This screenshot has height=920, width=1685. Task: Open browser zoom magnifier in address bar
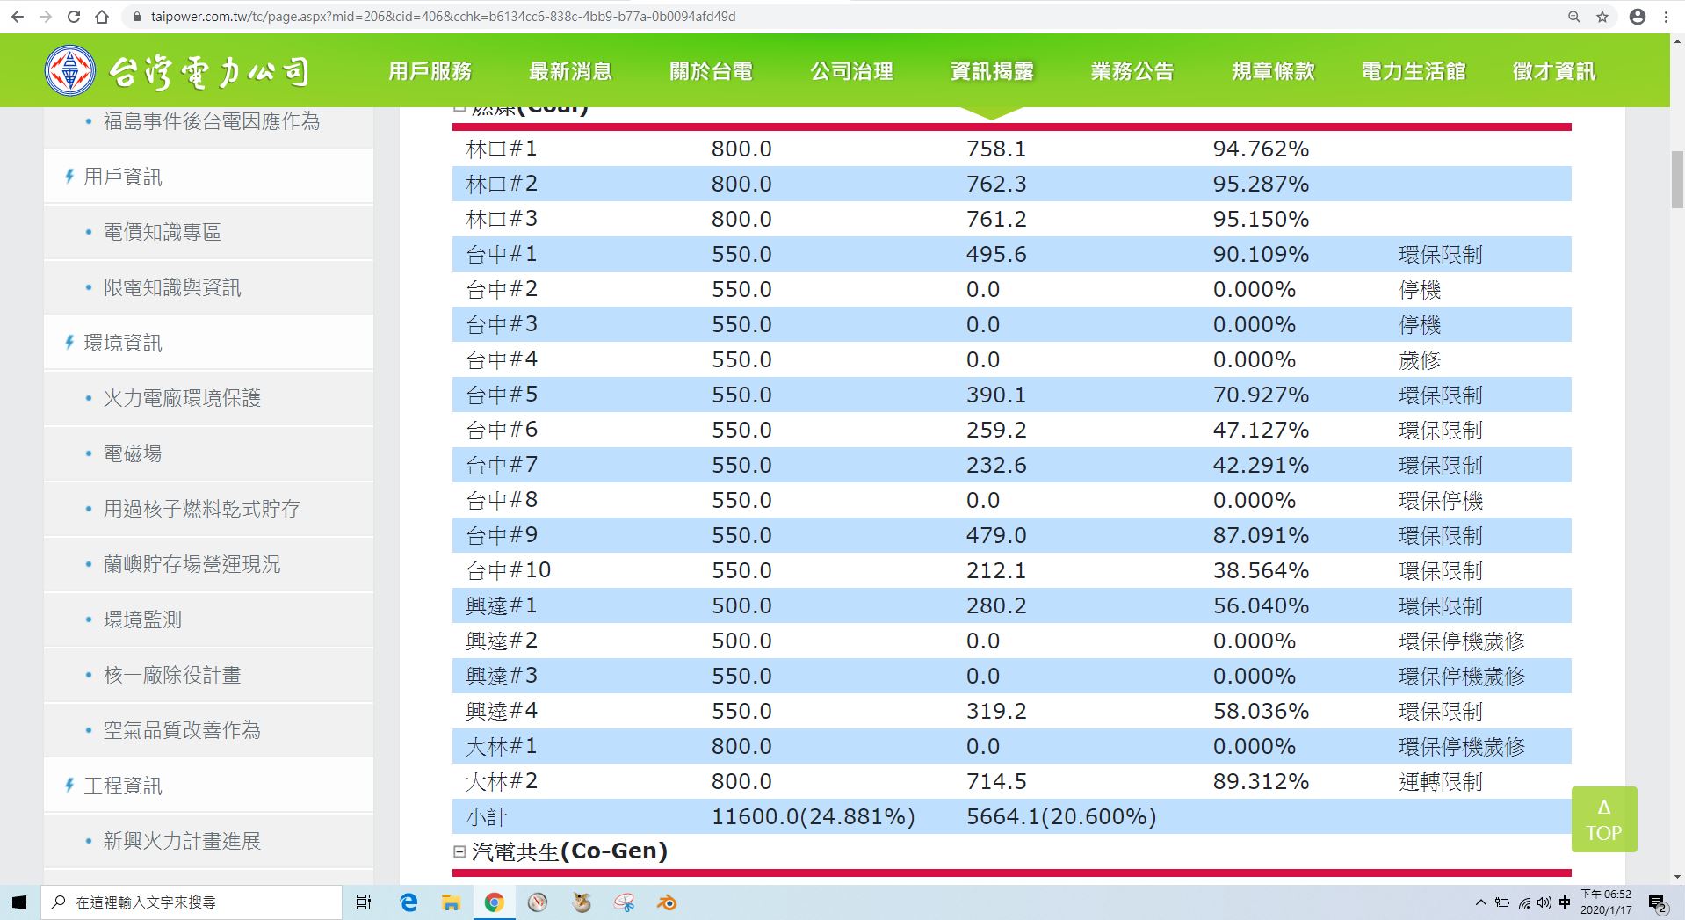coord(1574,17)
